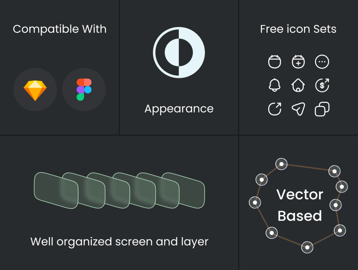Click the notification bell icon
Viewport: 358px width, 270px height.
[x=274, y=85]
